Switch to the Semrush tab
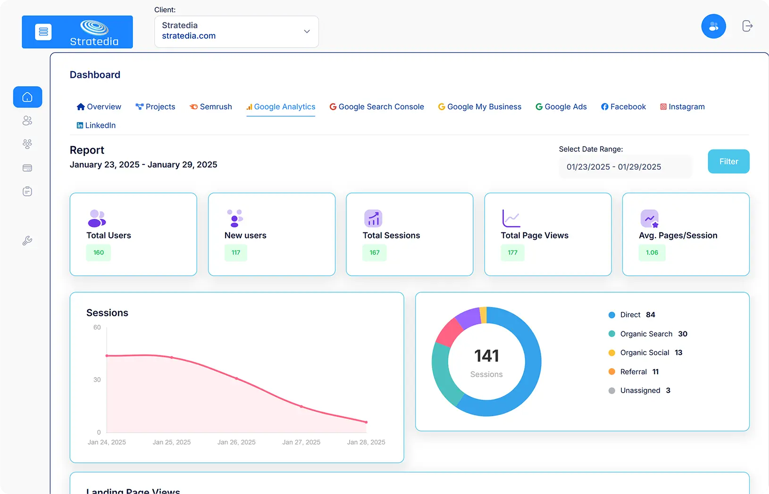This screenshot has height=494, width=769. click(x=211, y=107)
